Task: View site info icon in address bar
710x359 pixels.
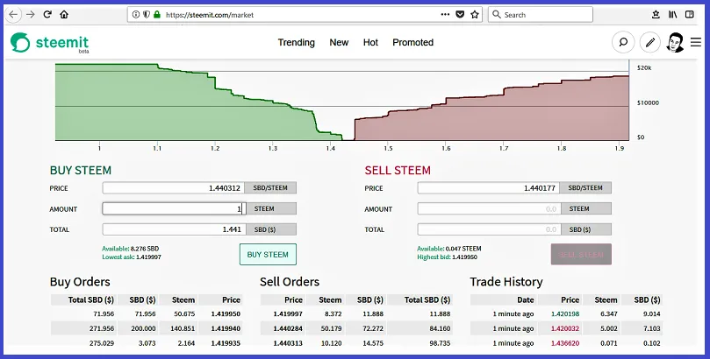Action: (136, 15)
